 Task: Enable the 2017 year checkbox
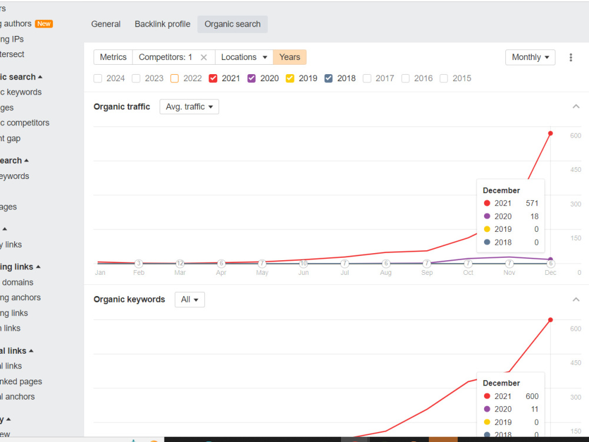[x=367, y=78]
